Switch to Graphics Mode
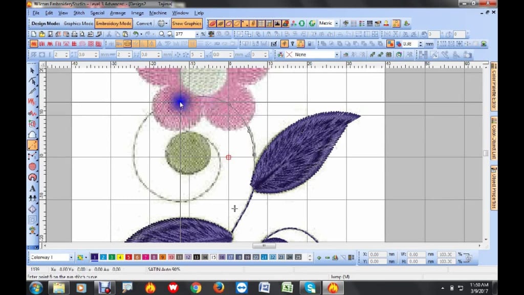Viewport: 524px width, 295px height. click(x=78, y=24)
